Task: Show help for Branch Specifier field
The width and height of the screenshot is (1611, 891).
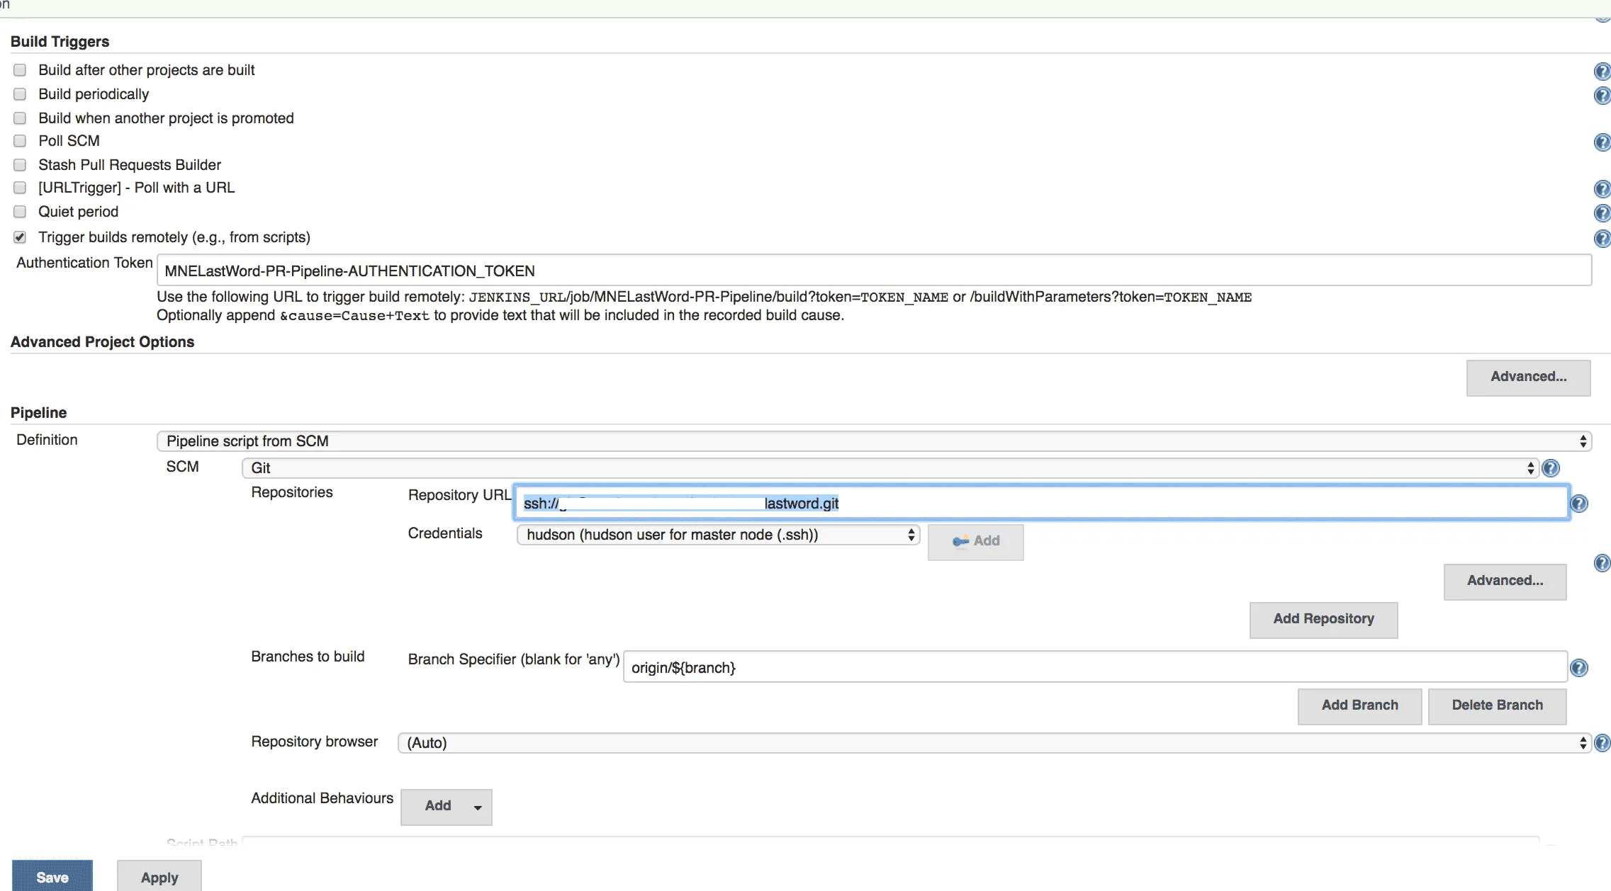Action: click(x=1579, y=668)
